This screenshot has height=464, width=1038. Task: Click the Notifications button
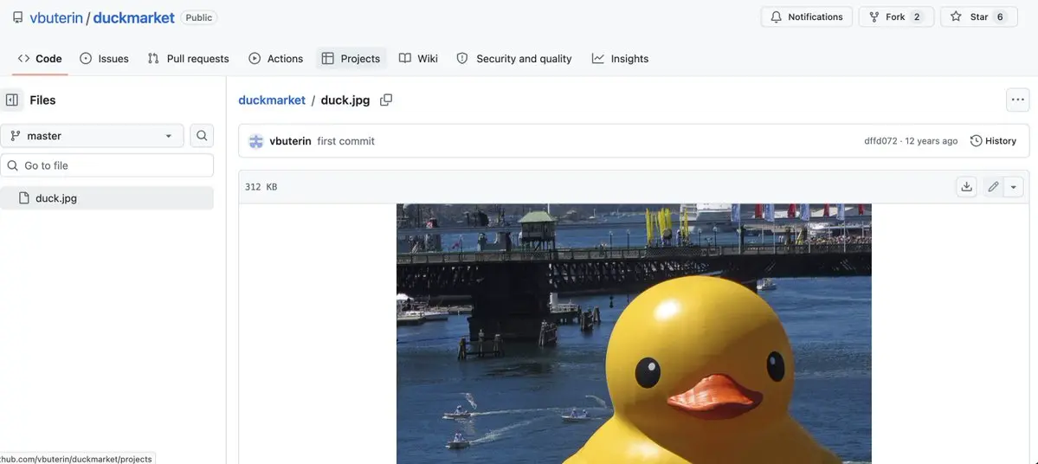click(x=806, y=17)
